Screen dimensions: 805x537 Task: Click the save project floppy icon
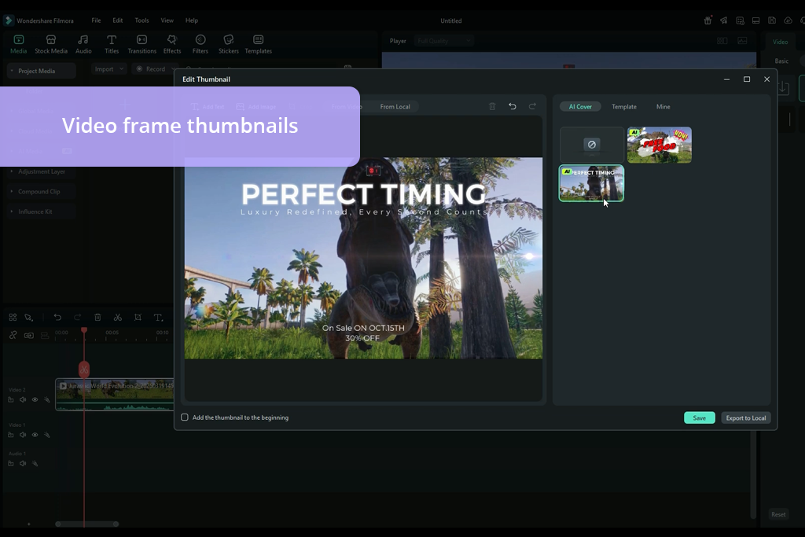772,20
